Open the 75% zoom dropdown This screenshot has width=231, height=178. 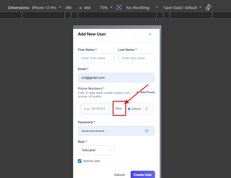point(106,8)
